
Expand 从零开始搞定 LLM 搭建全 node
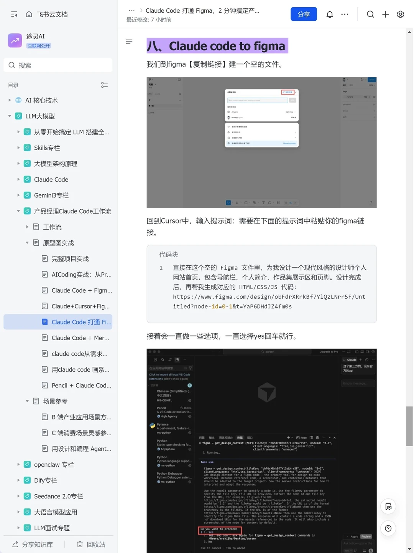[x=18, y=132]
